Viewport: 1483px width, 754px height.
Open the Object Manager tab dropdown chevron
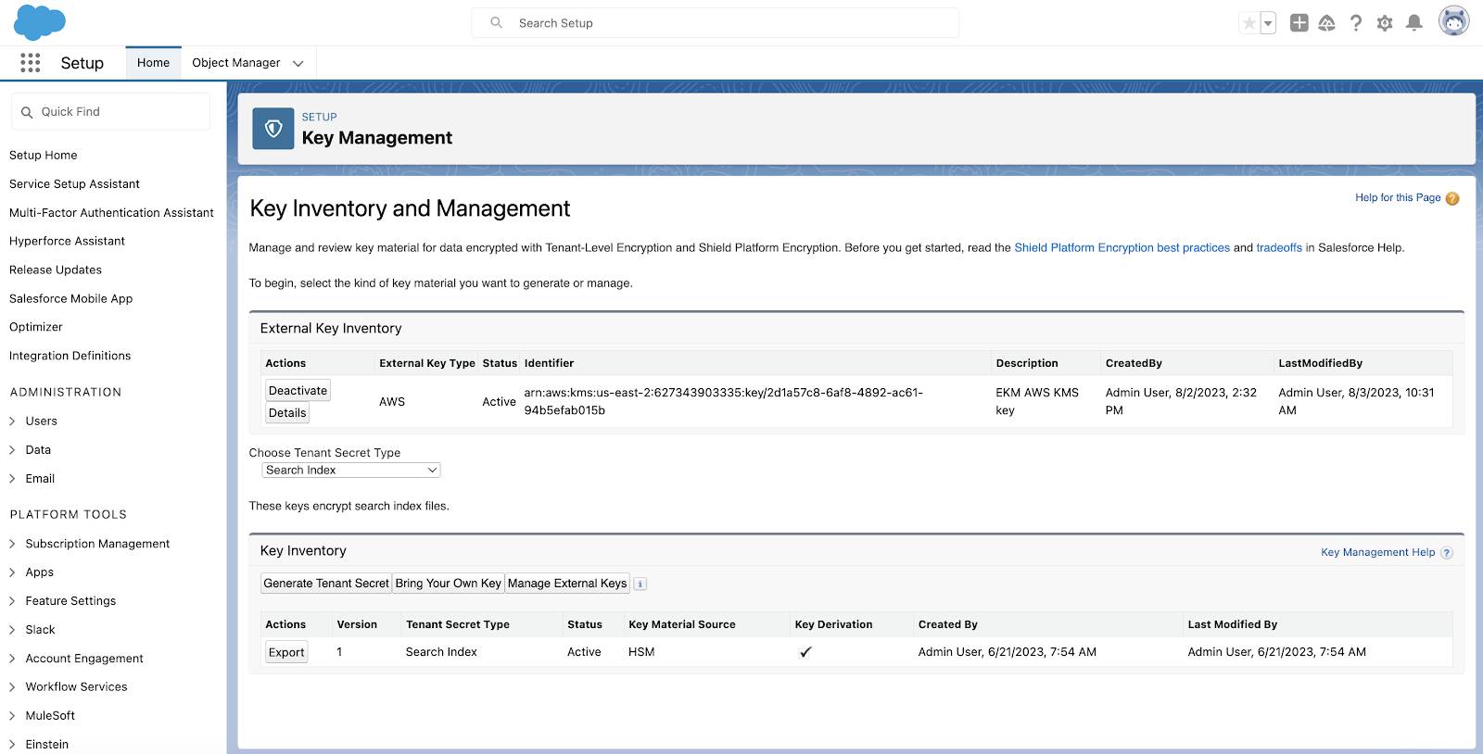click(298, 64)
